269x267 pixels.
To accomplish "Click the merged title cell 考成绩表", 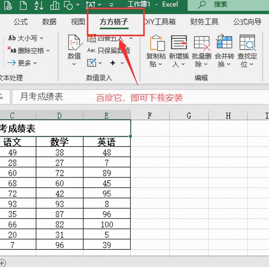I will [65, 128].
